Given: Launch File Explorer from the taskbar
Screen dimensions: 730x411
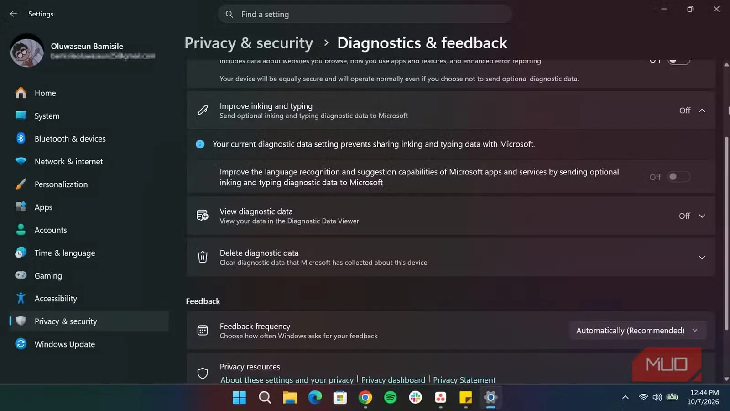Looking at the screenshot, I should pos(290,398).
